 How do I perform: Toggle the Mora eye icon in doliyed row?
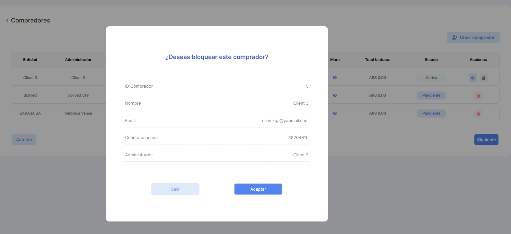tap(335, 95)
